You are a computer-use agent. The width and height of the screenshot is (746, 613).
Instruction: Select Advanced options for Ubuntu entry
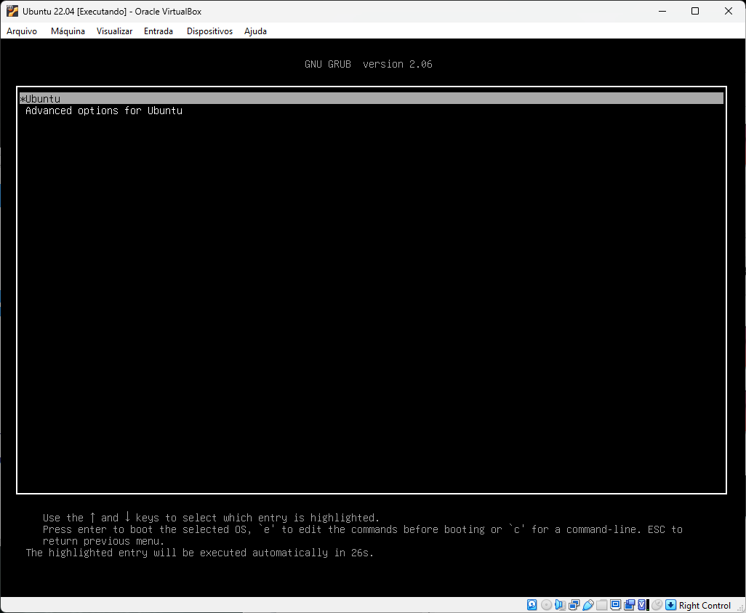[104, 111]
